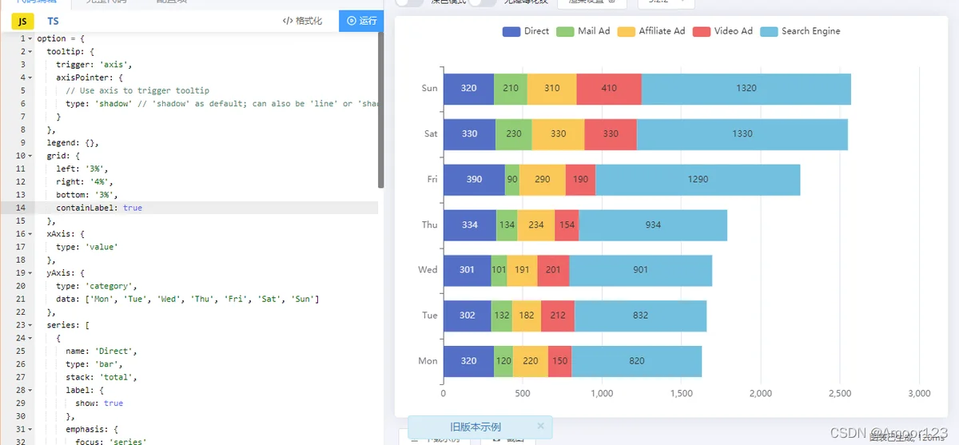Toggle the Mail Ad legend item

582,31
